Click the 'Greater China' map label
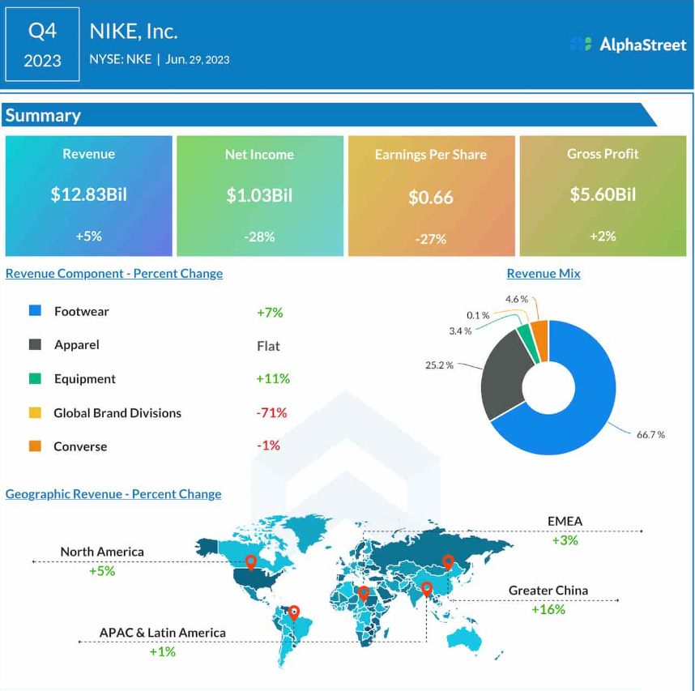The height and width of the screenshot is (691, 695). tap(548, 591)
